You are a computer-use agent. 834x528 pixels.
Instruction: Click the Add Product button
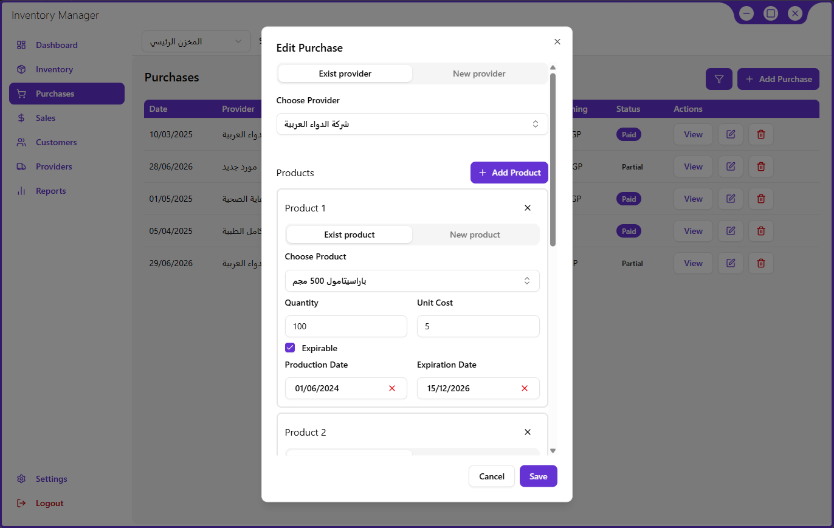click(509, 173)
